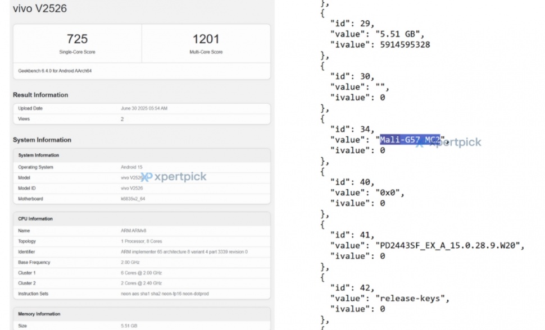Click the 'Identifier' row label

26,252
